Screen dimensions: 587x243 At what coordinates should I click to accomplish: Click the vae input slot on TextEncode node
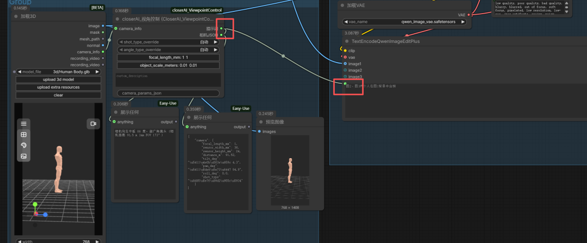point(345,57)
